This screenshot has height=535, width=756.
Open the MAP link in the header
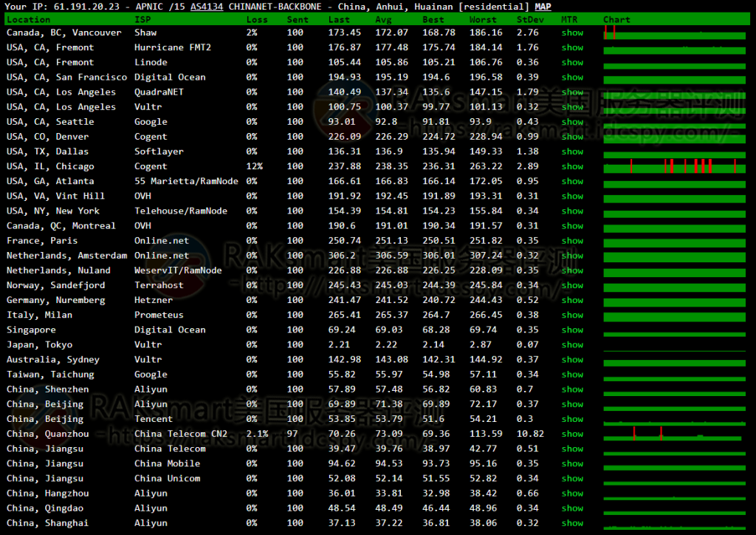click(x=543, y=7)
